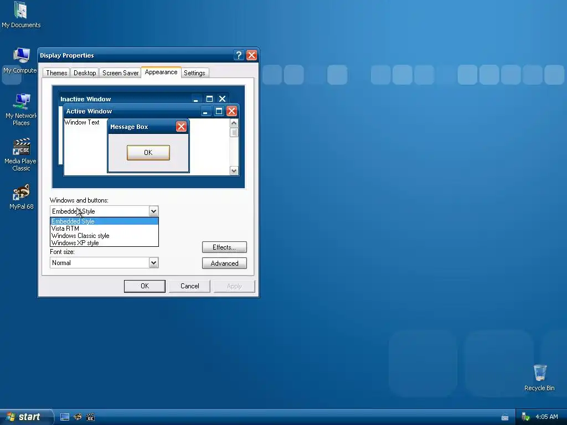Click preview Active Window minimize icon
Screen dimensions: 567x425
205,111
